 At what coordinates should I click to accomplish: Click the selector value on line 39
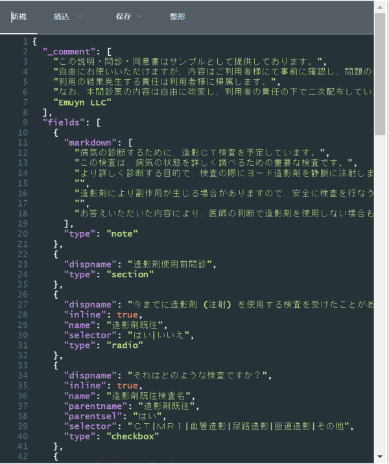coord(239,426)
